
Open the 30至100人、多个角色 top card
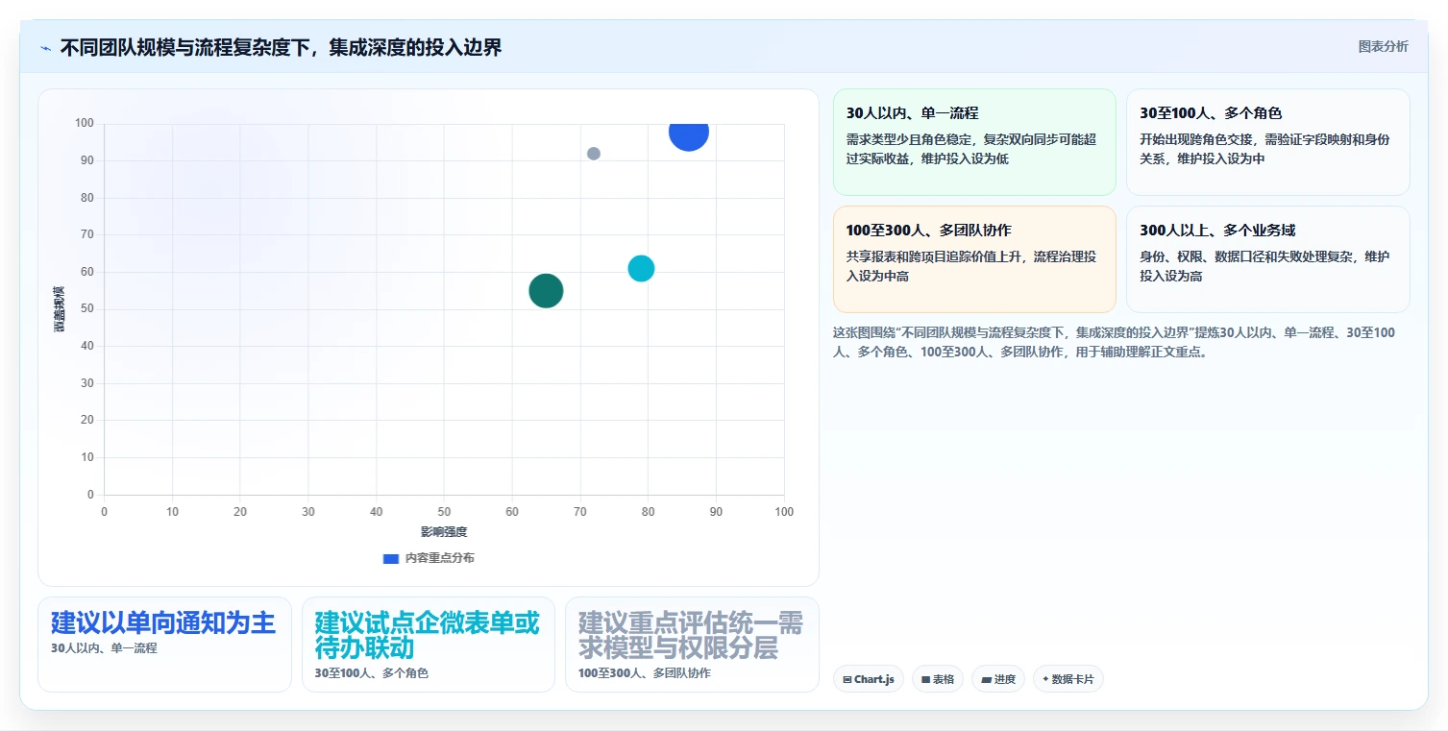point(1267,142)
